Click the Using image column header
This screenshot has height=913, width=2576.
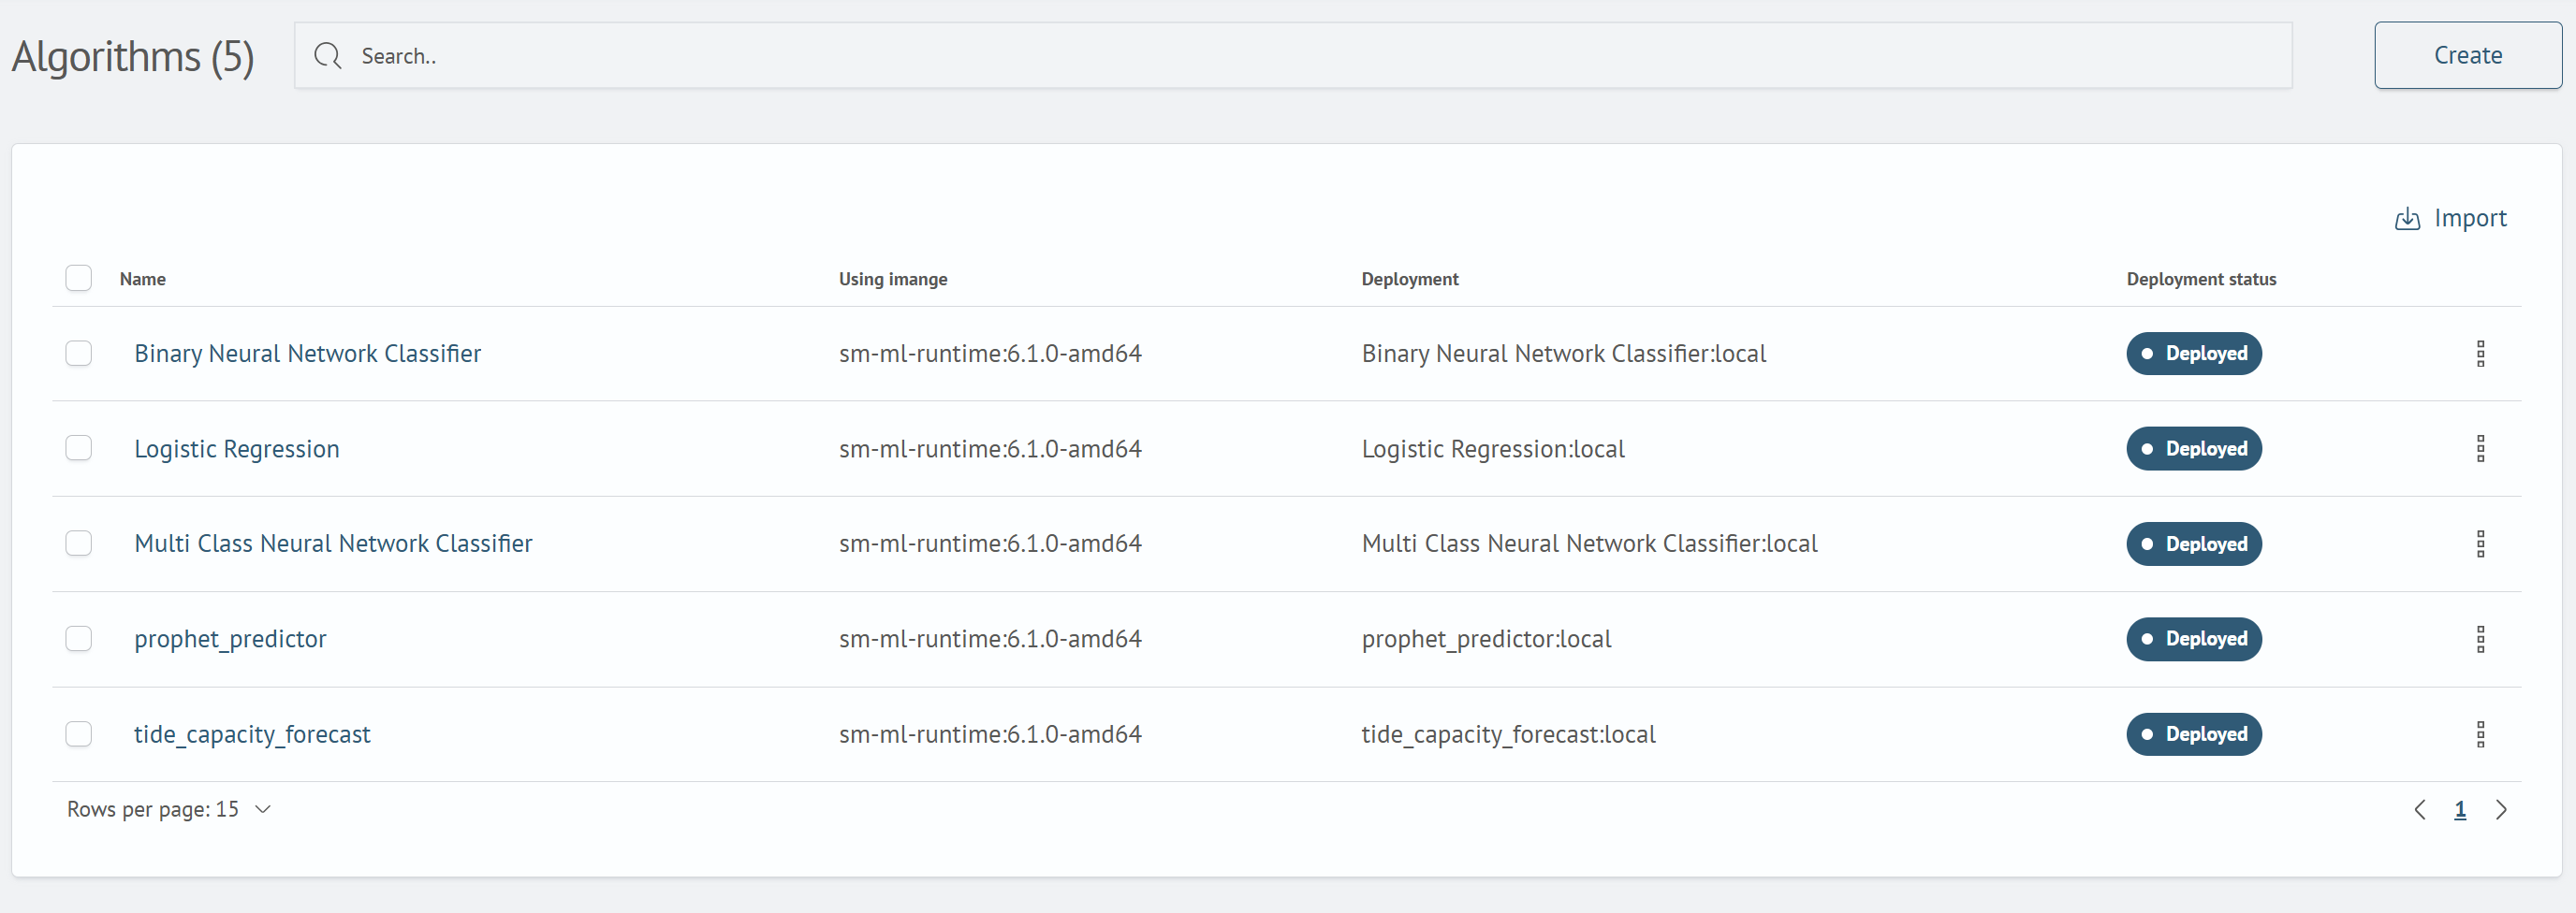tap(893, 279)
